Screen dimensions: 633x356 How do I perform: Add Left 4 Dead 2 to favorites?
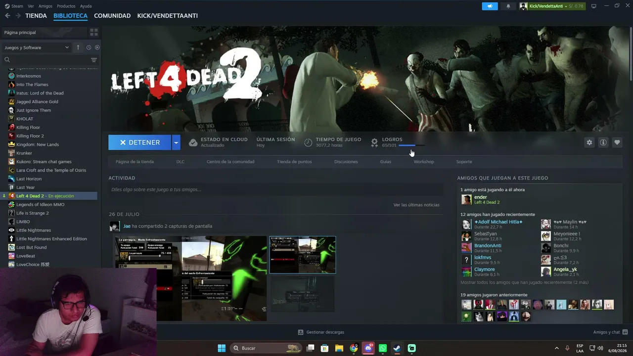point(617,142)
